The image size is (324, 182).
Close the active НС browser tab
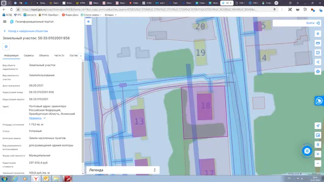[231, 3]
